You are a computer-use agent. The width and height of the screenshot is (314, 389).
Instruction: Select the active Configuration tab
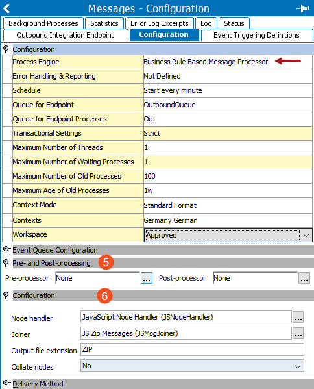coord(164,34)
